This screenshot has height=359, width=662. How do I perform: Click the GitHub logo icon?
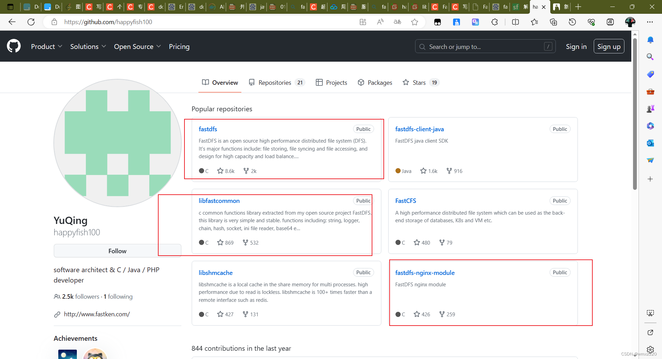pos(14,46)
